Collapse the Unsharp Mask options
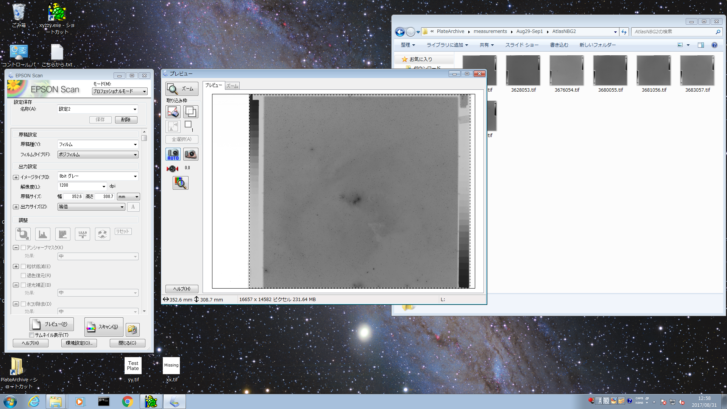Image resolution: width=727 pixels, height=409 pixels. pos(16,247)
